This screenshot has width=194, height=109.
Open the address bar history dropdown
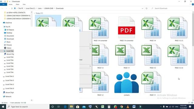(142, 8)
